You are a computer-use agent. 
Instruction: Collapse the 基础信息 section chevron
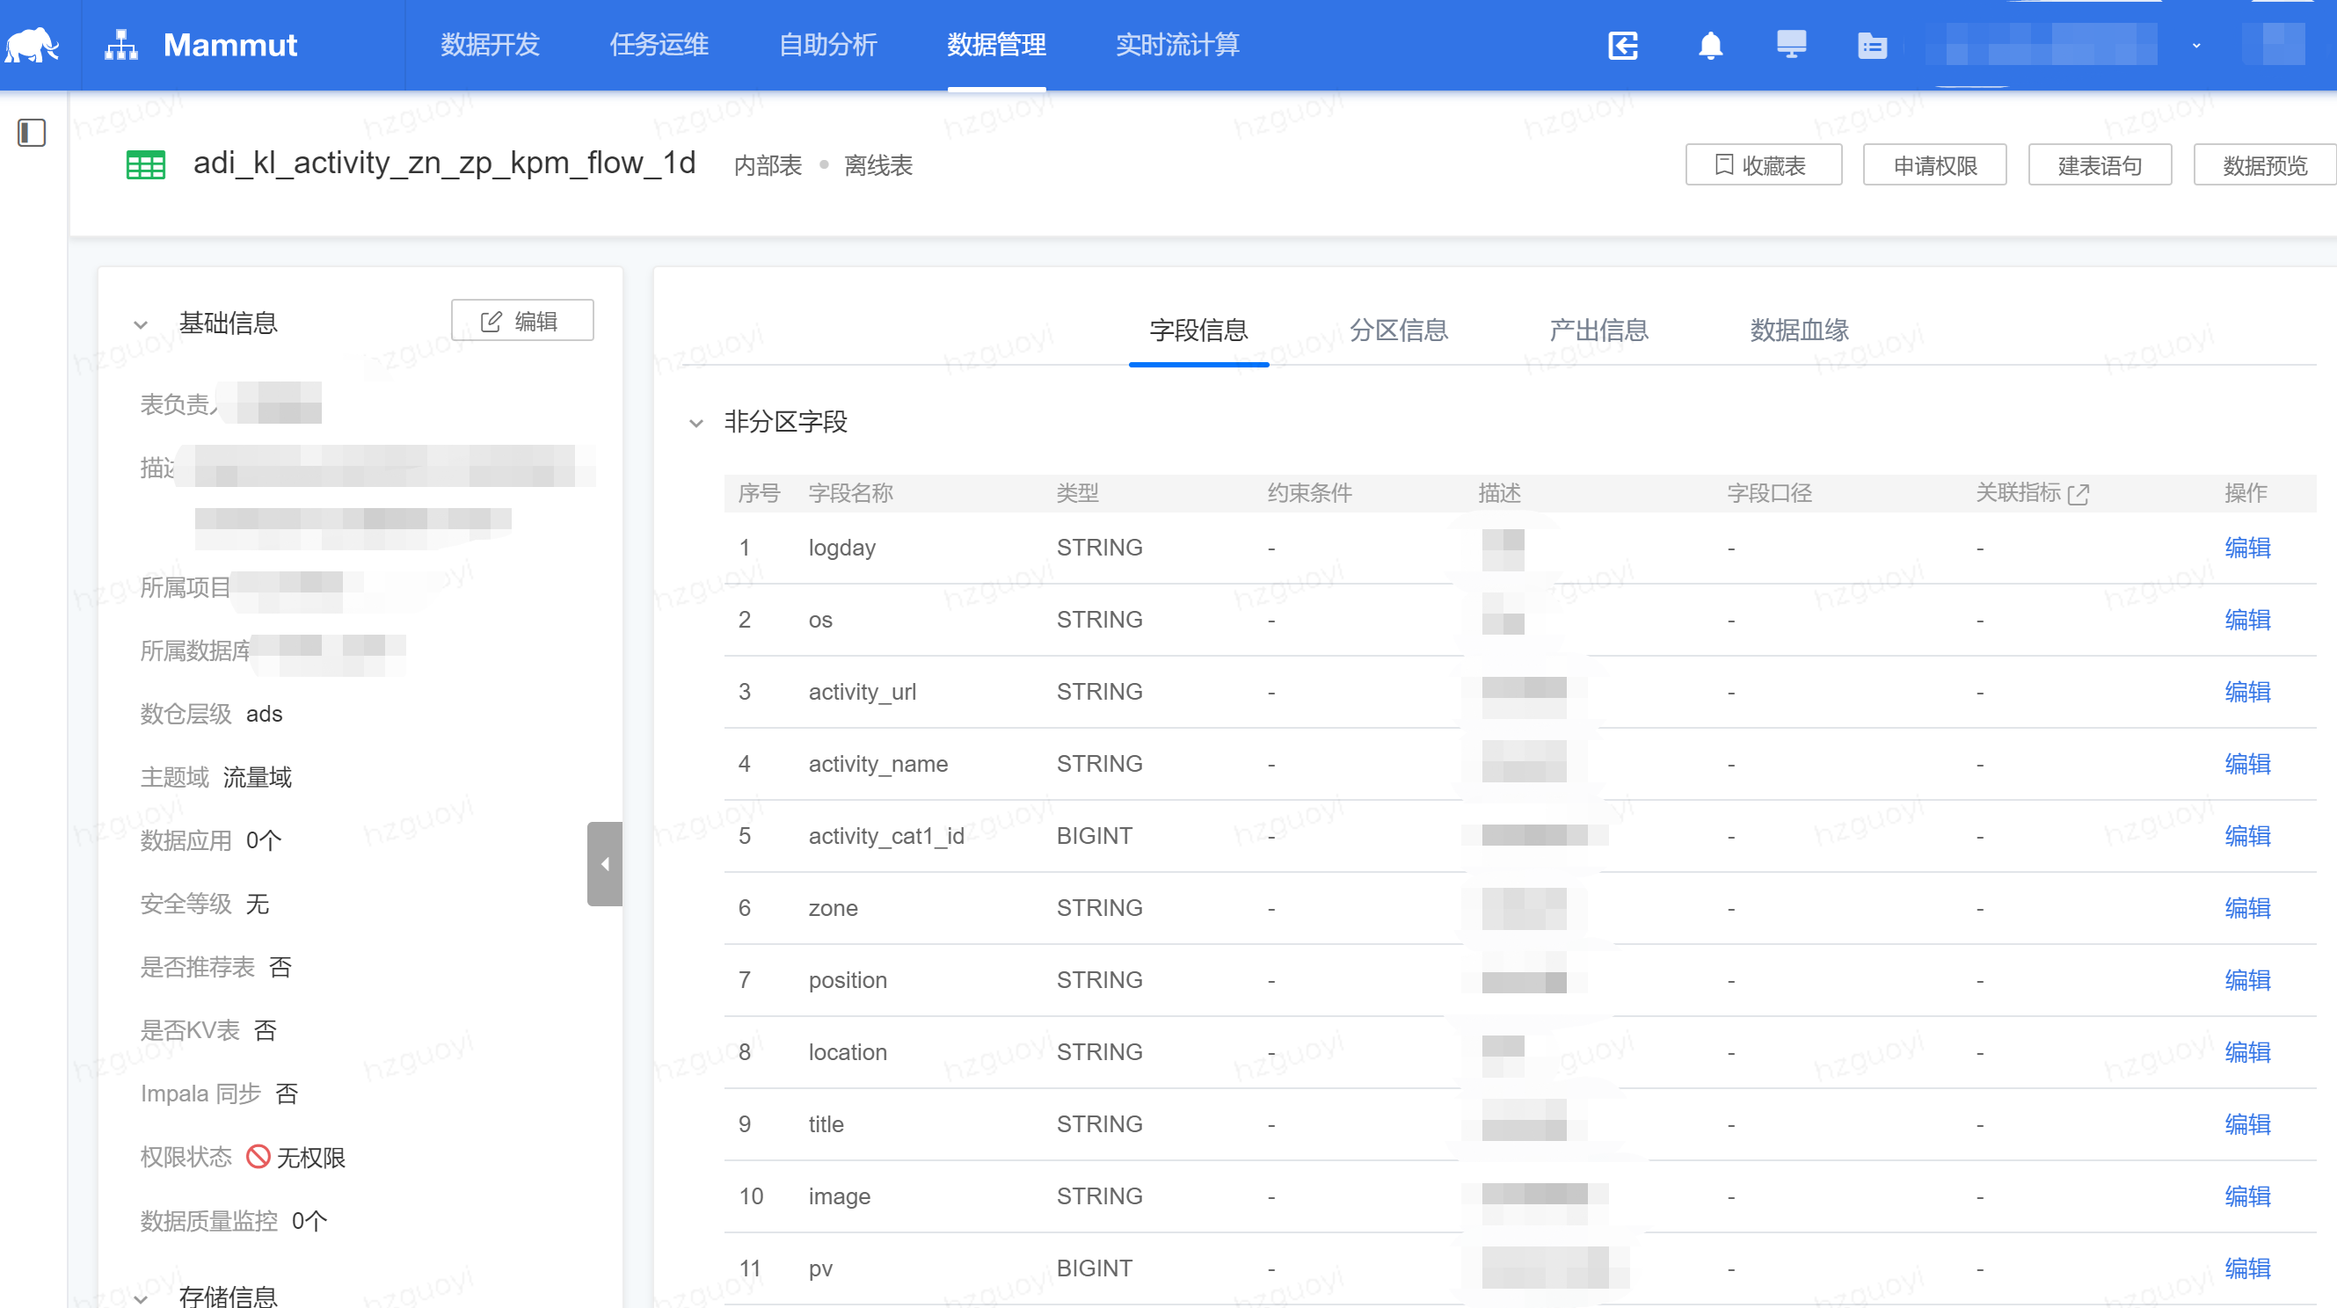(x=141, y=323)
